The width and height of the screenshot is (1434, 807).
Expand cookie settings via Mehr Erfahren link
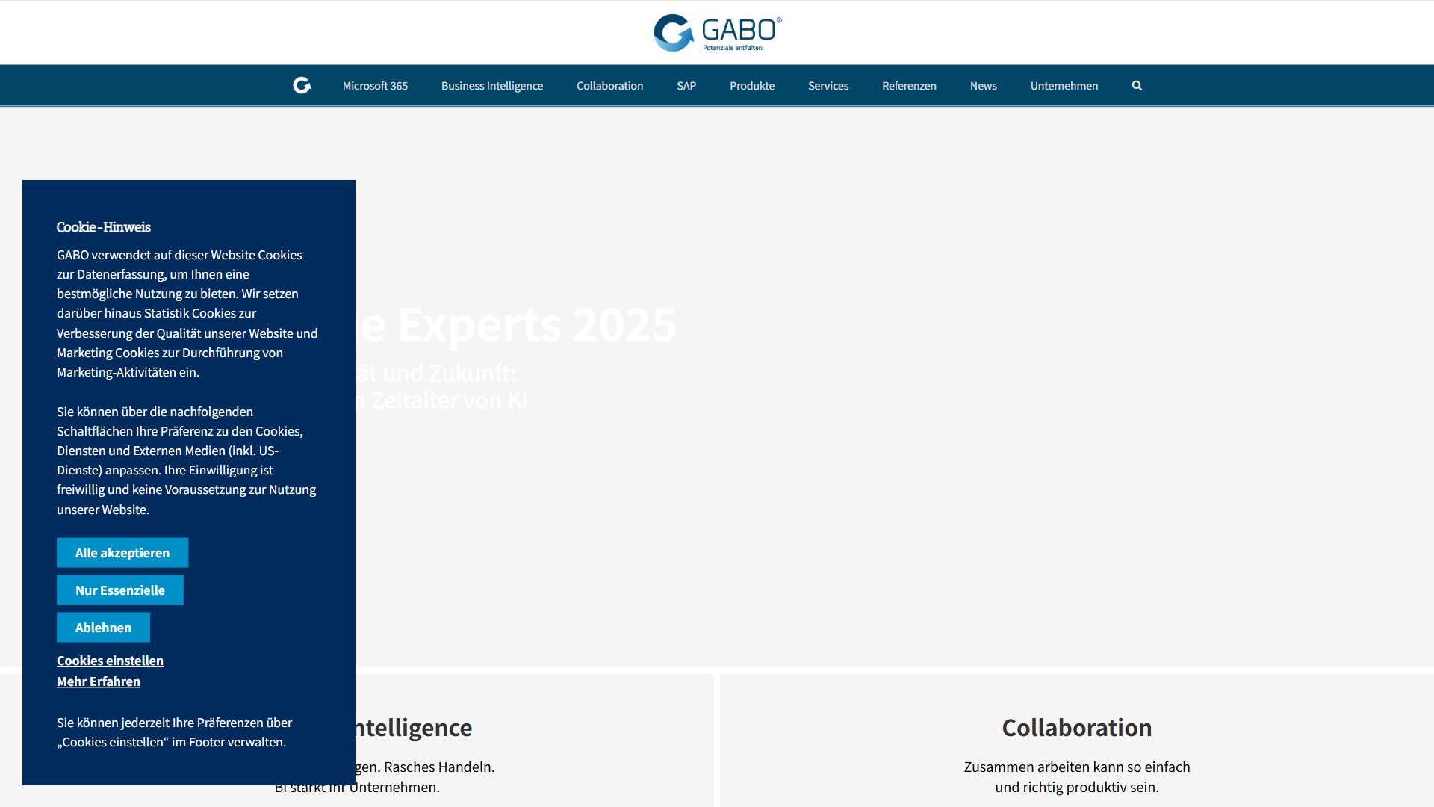pos(99,682)
